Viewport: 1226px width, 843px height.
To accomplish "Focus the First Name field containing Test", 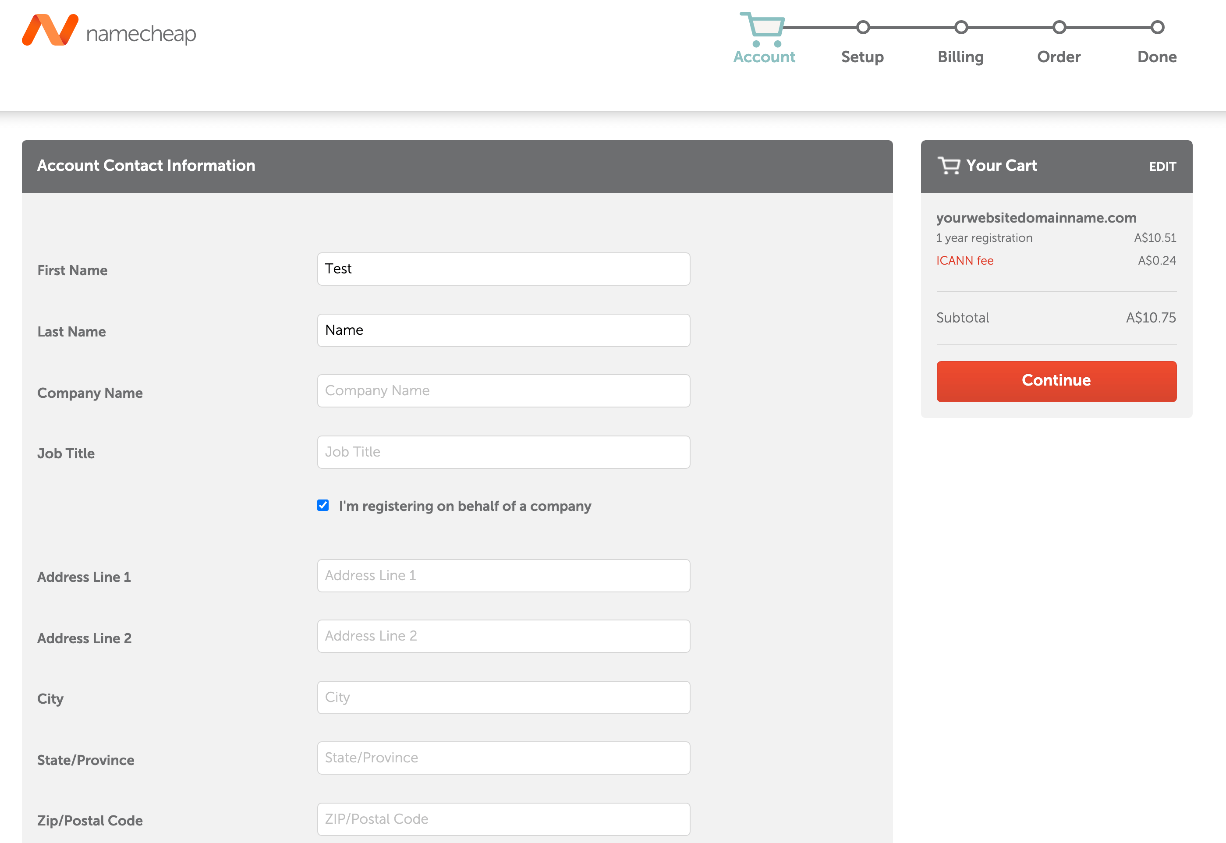I will click(x=503, y=269).
